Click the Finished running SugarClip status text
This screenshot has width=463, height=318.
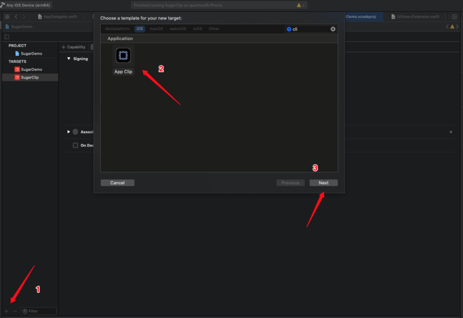point(177,5)
